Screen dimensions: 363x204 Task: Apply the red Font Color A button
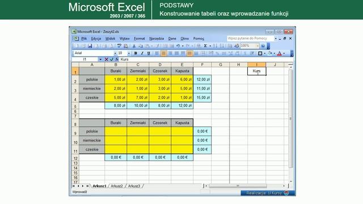(x=280, y=53)
